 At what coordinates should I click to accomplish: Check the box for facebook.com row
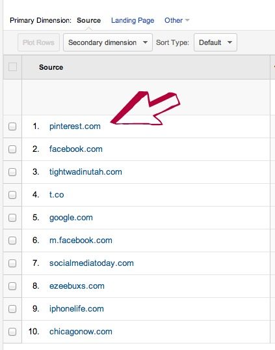12,149
